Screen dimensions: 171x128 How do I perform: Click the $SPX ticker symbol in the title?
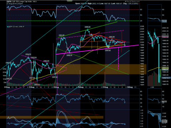pos(9,1)
